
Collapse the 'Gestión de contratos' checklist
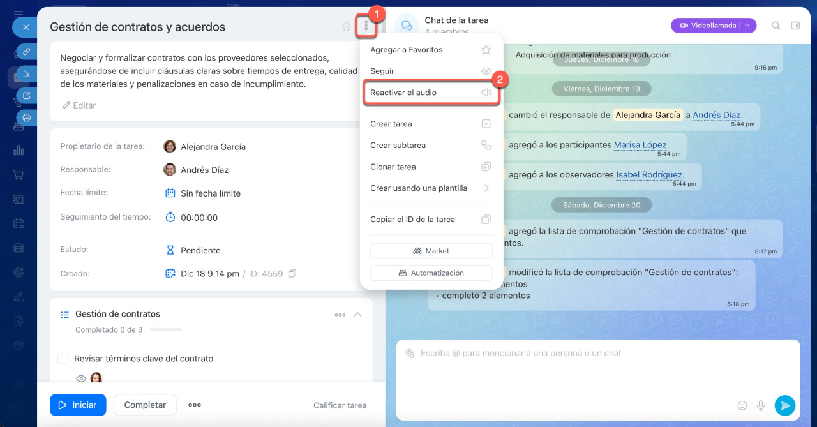click(357, 315)
